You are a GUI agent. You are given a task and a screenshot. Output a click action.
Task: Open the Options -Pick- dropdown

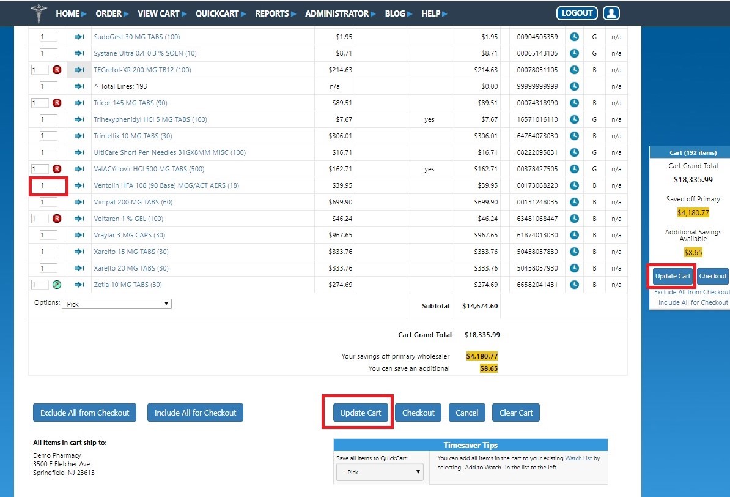[116, 304]
